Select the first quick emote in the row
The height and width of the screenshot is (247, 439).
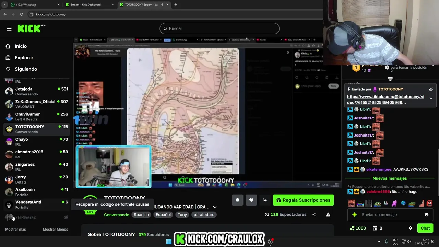coord(352,203)
